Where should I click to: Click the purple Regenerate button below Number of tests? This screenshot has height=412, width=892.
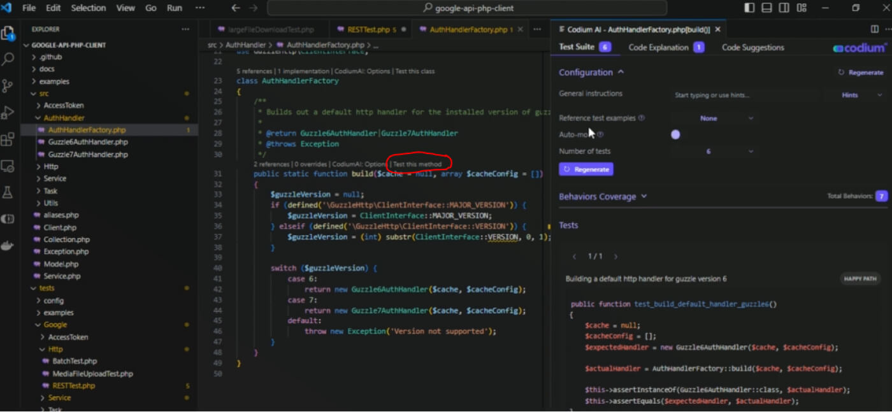586,169
